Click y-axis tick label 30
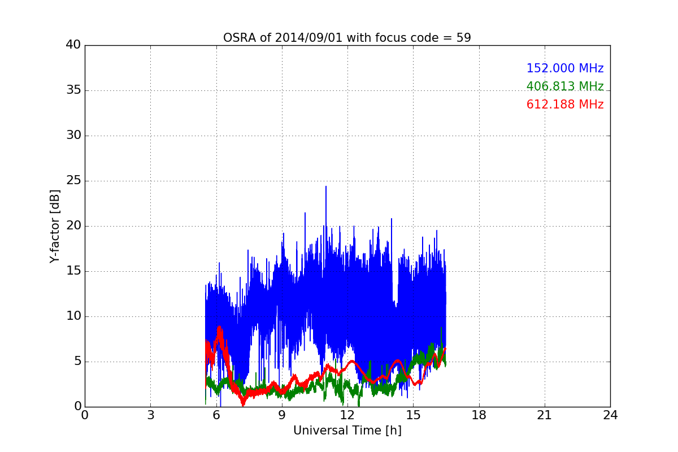678x452 pixels. tap(73, 136)
